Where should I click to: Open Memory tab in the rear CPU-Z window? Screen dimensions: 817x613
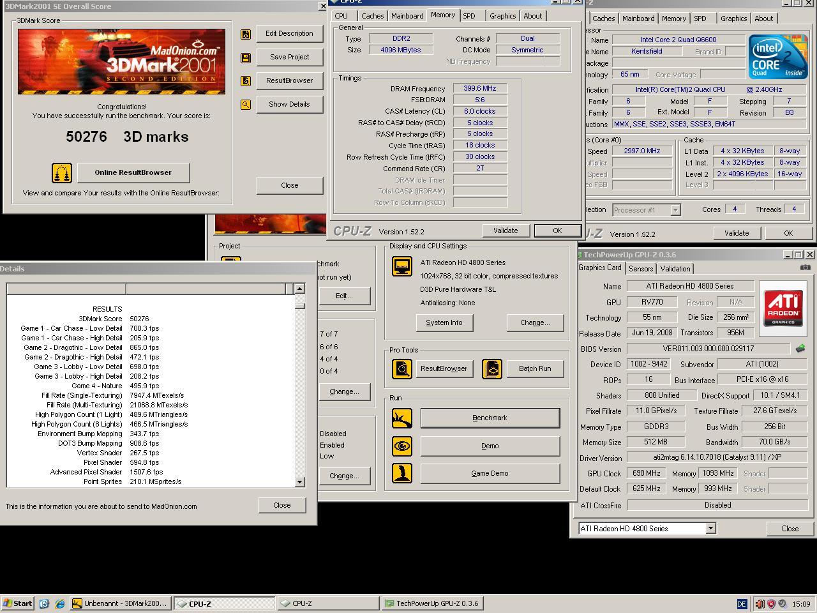pyautogui.click(x=673, y=19)
